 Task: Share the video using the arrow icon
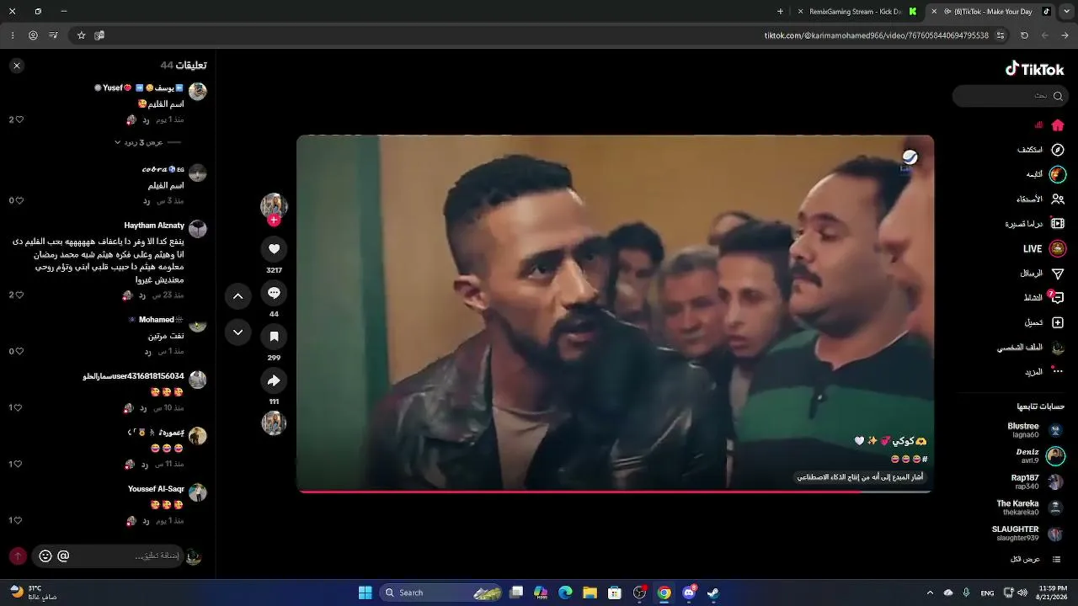click(x=274, y=380)
